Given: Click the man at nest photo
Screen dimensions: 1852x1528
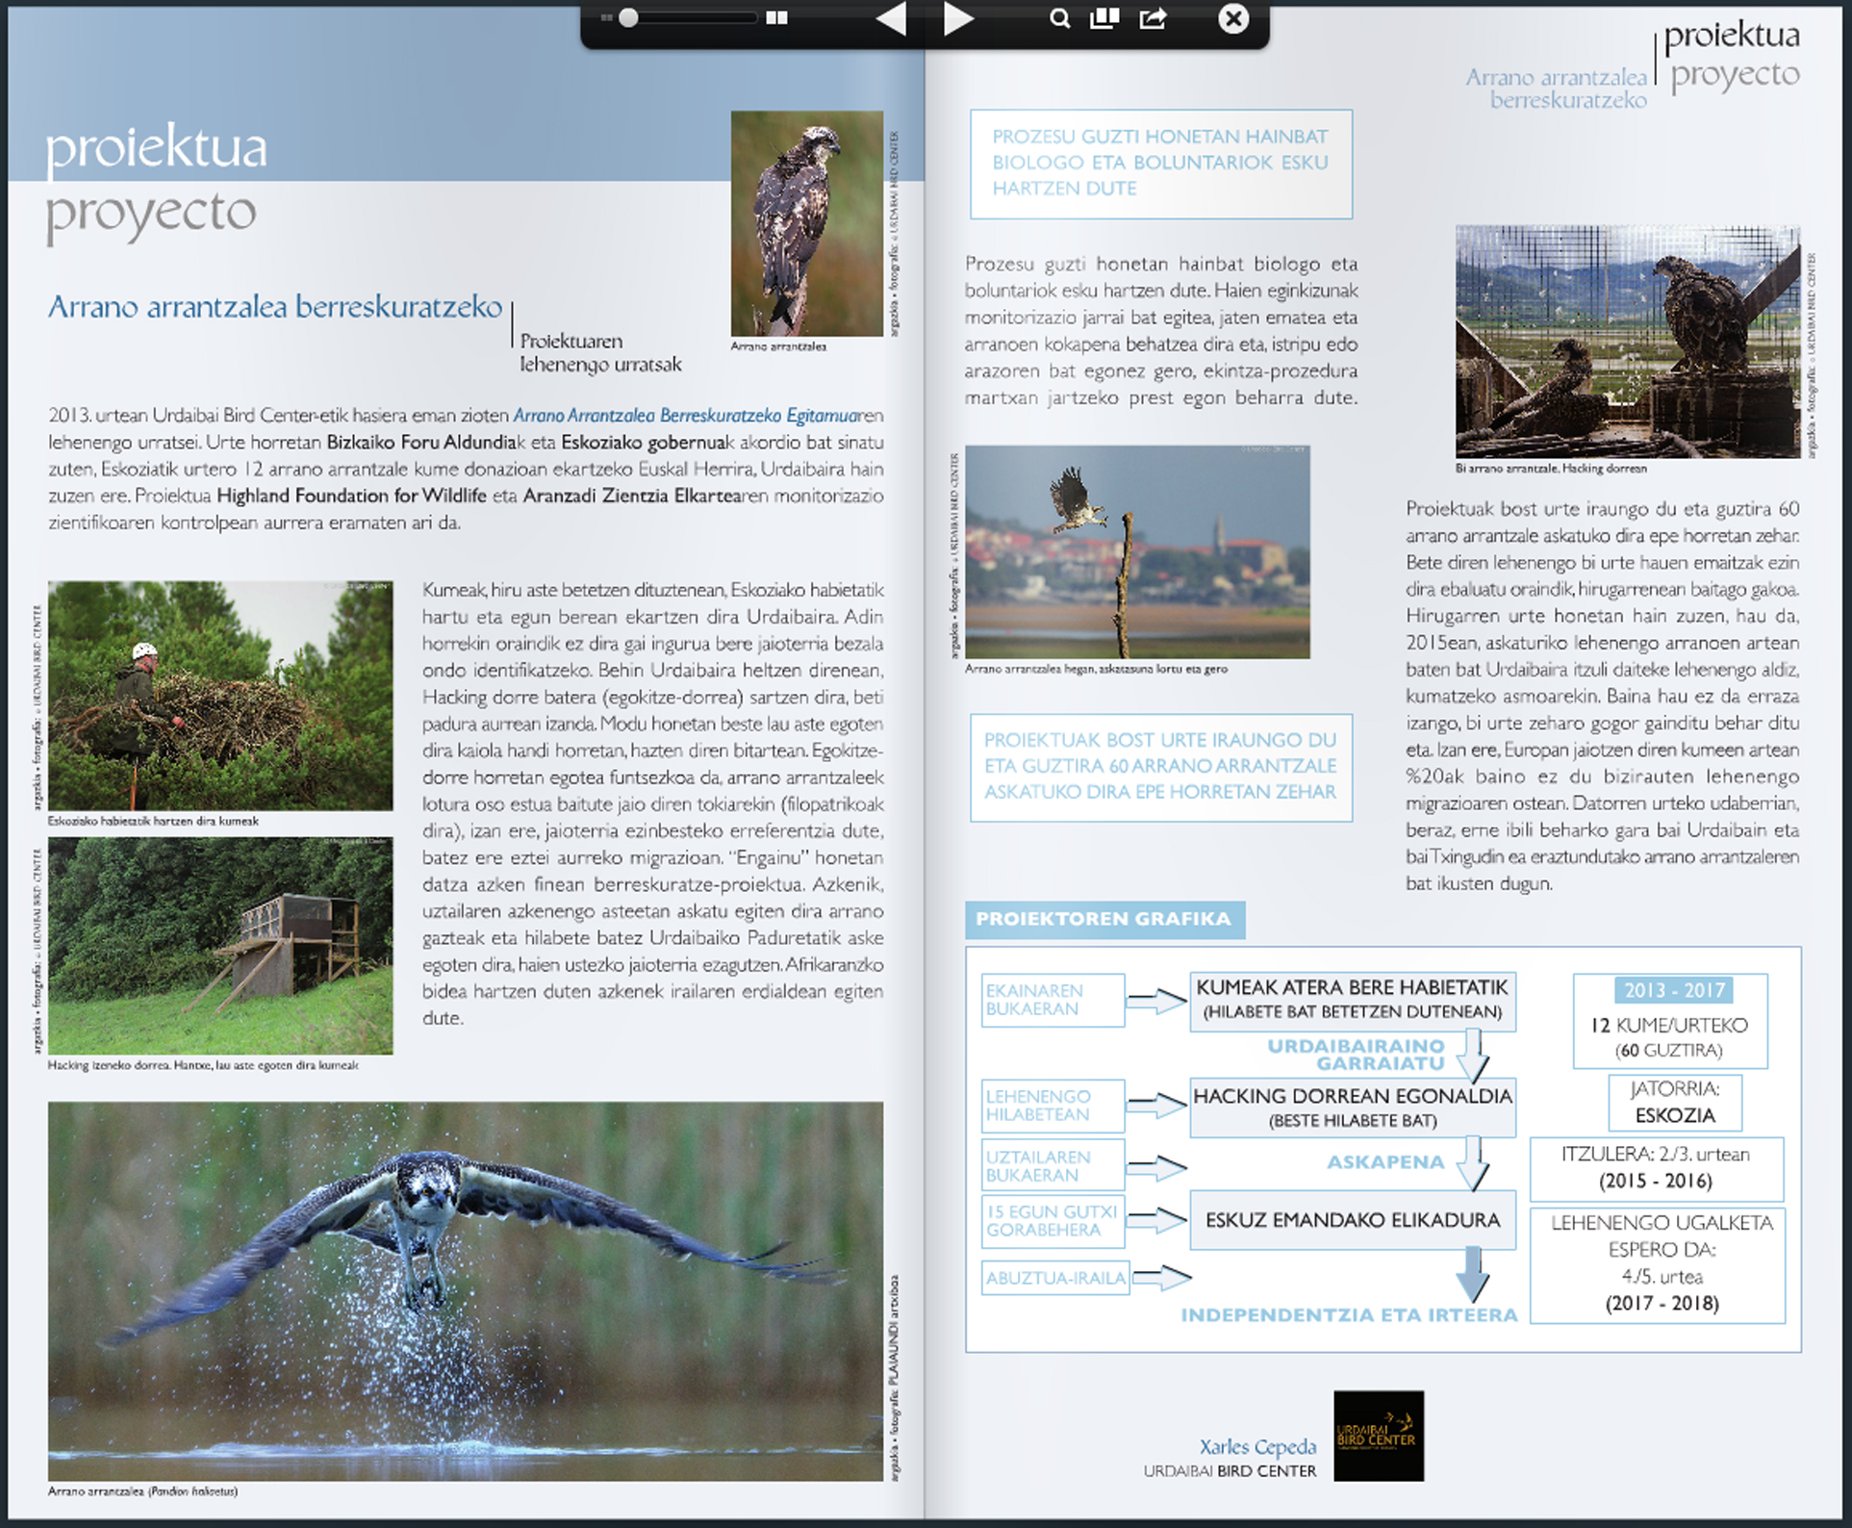Looking at the screenshot, I should (220, 695).
